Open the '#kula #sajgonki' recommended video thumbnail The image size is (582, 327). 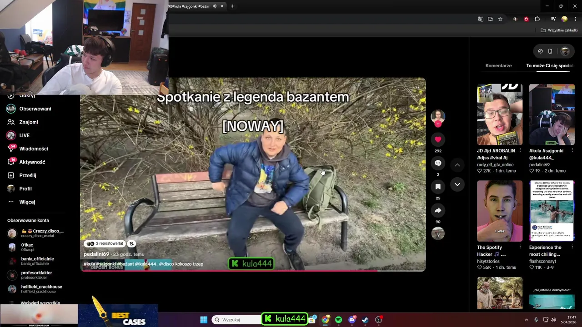click(552, 114)
